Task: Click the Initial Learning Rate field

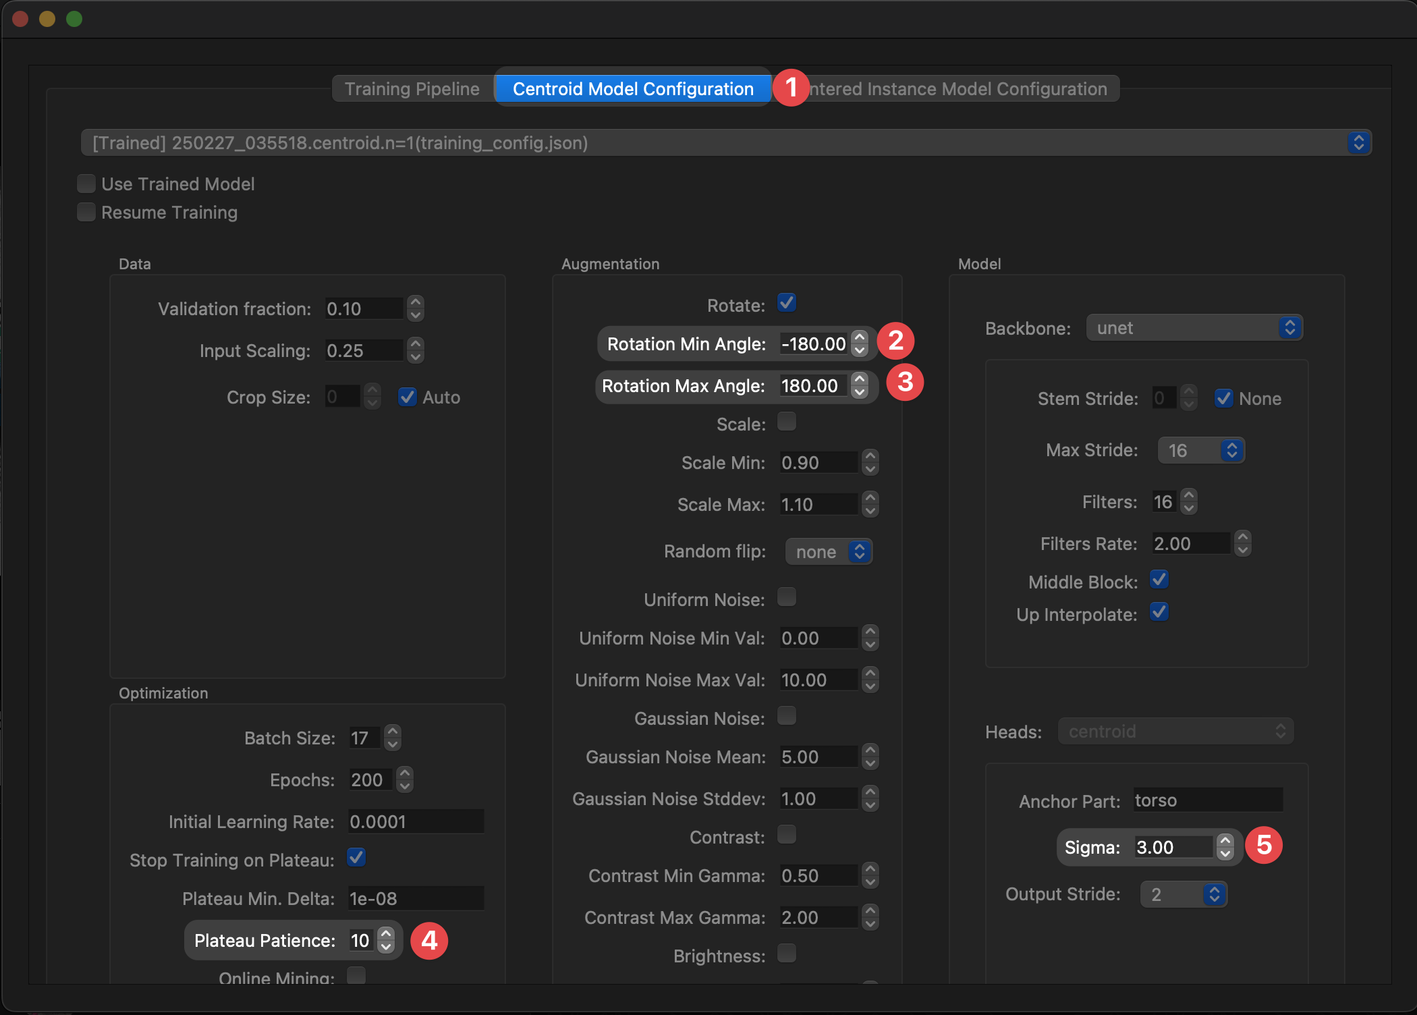Action: point(416,821)
